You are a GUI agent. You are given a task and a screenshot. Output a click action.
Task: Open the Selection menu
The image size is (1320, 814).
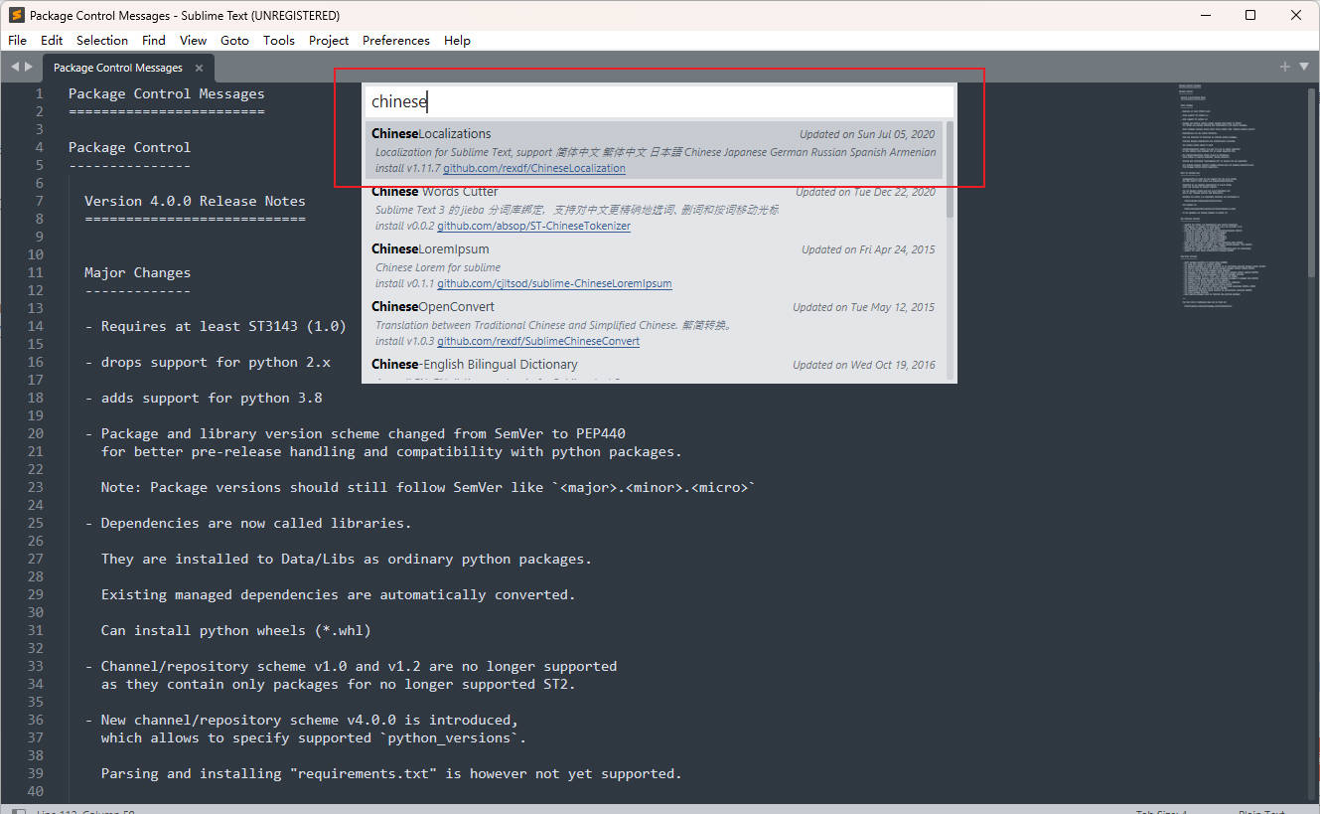[x=102, y=40]
